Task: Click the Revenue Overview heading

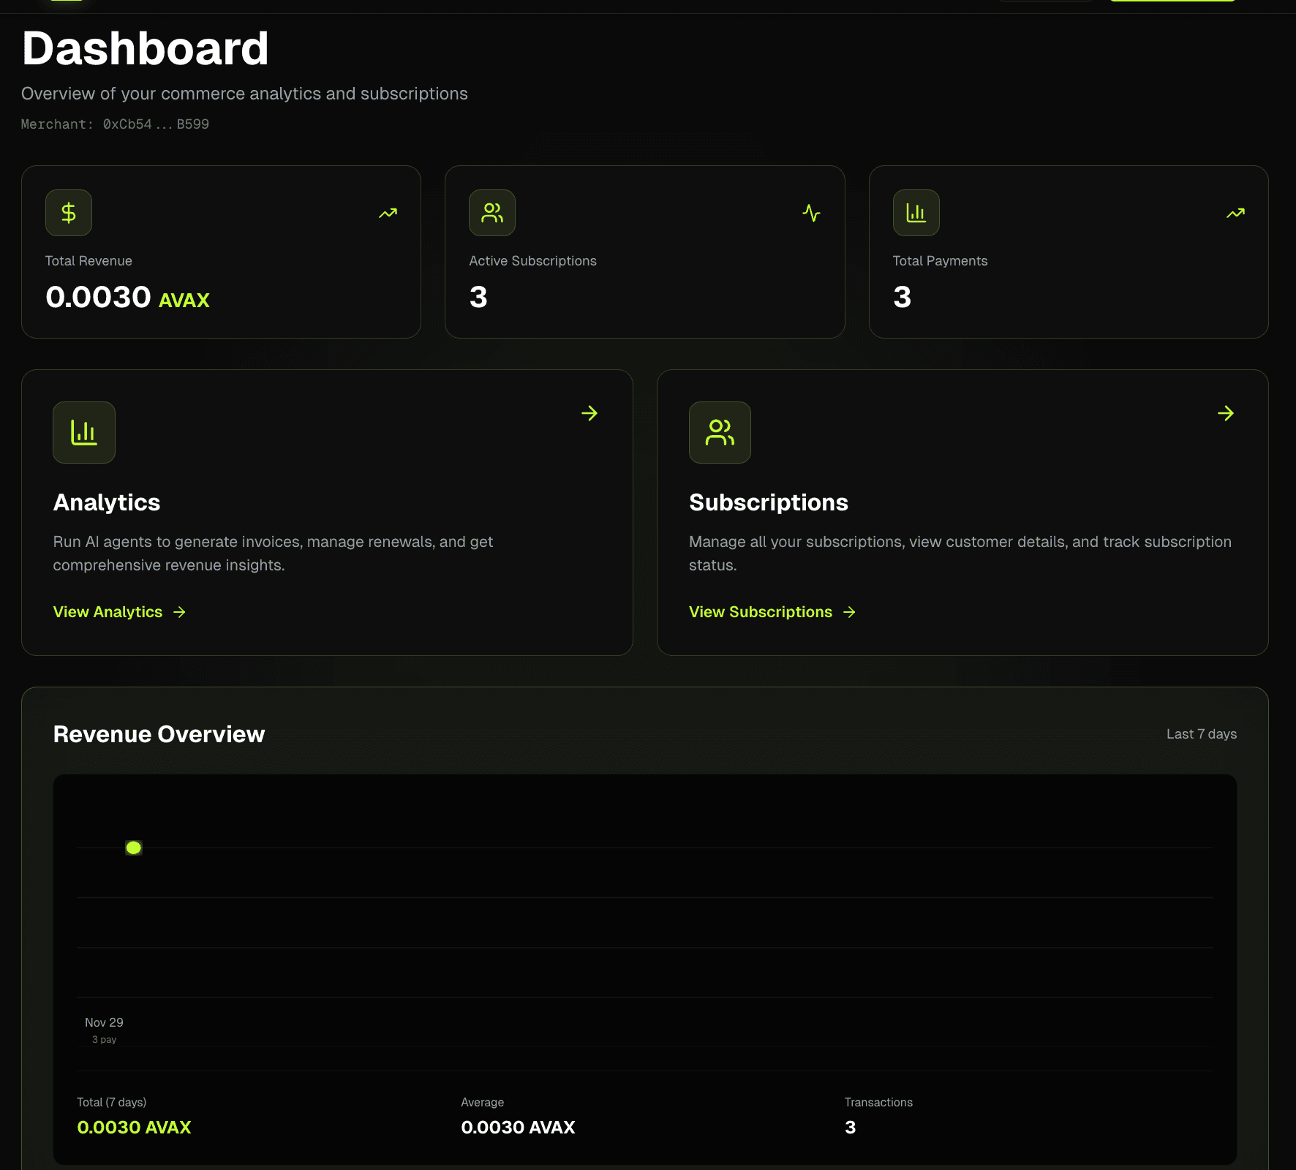Action: coord(159,734)
